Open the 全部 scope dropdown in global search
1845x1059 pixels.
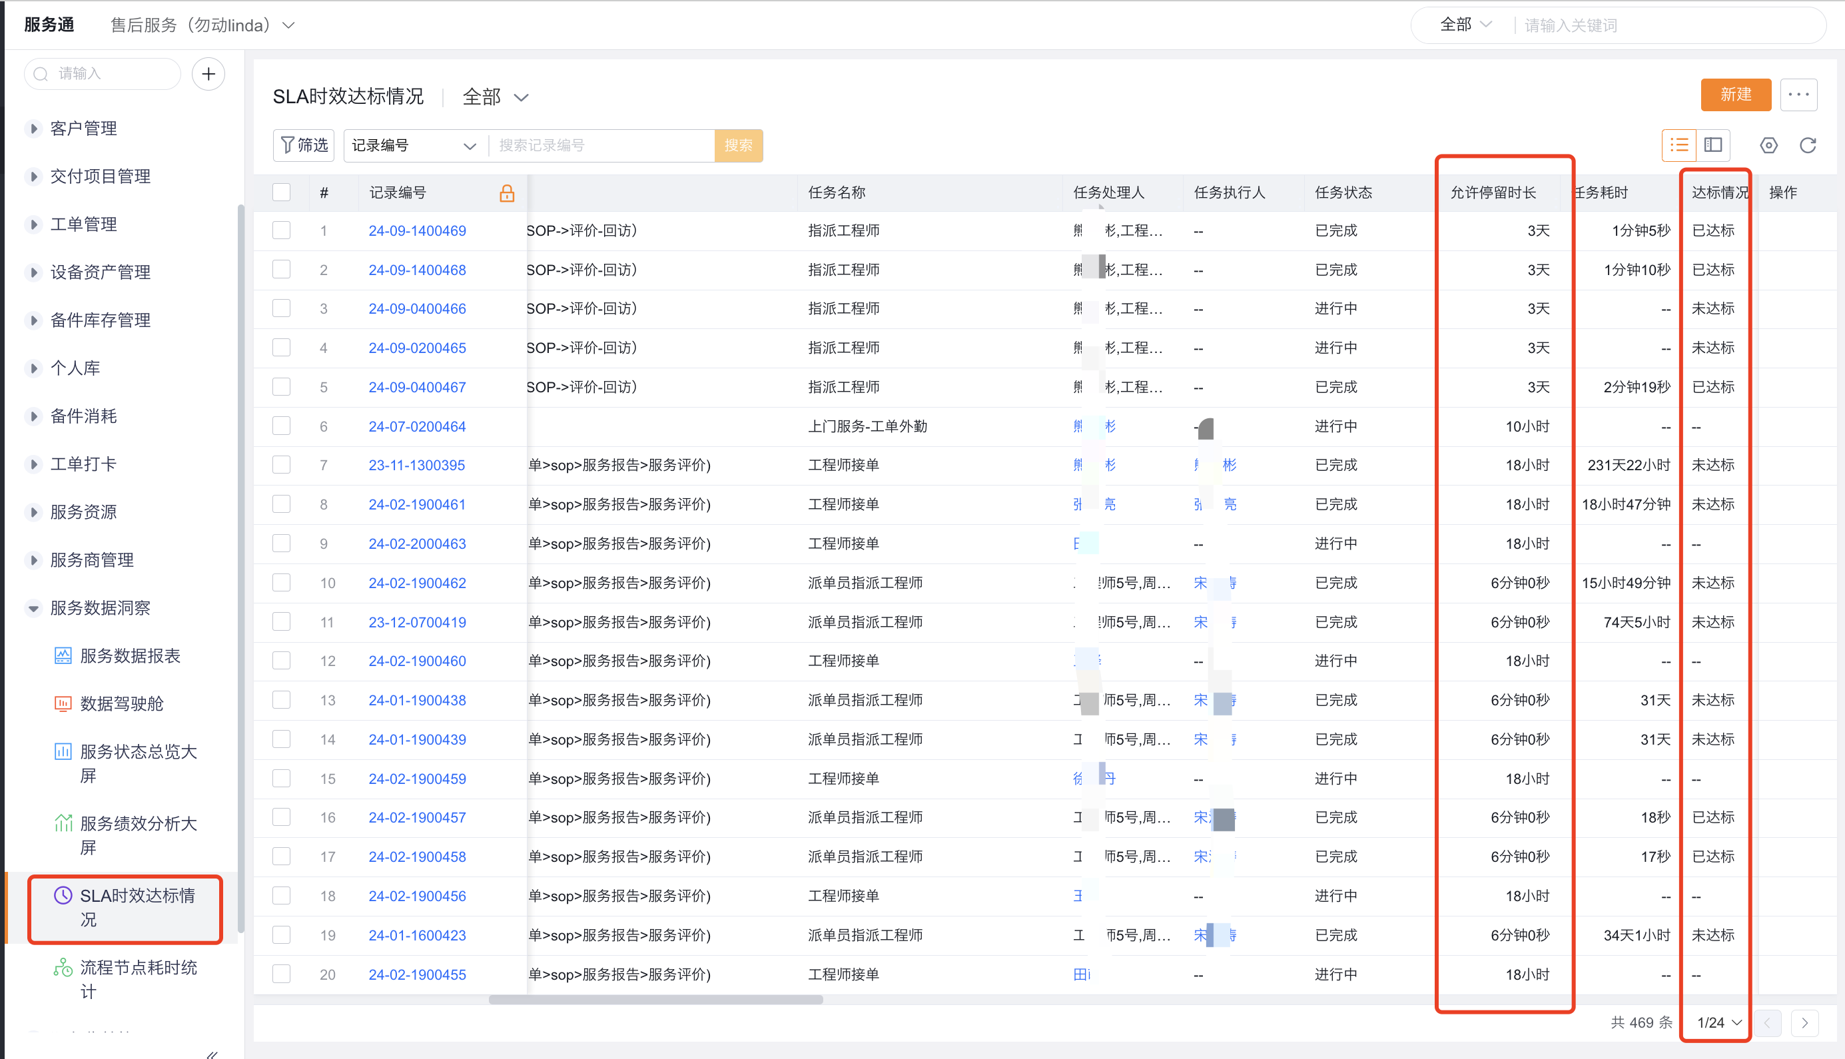coord(1465,25)
